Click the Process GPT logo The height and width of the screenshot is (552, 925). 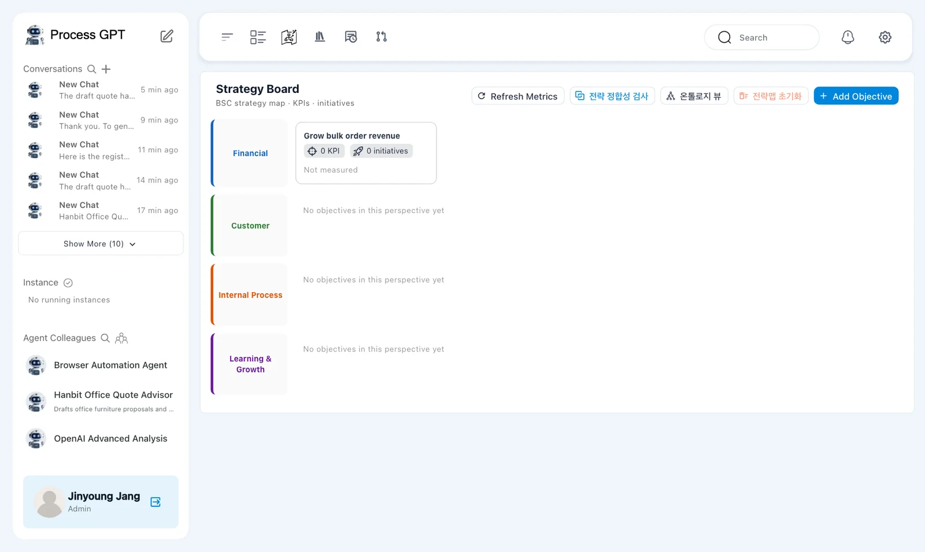(x=75, y=35)
